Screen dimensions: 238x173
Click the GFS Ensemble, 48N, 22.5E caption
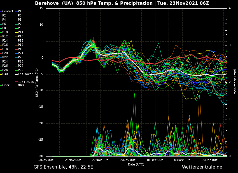pyautogui.click(x=63, y=167)
